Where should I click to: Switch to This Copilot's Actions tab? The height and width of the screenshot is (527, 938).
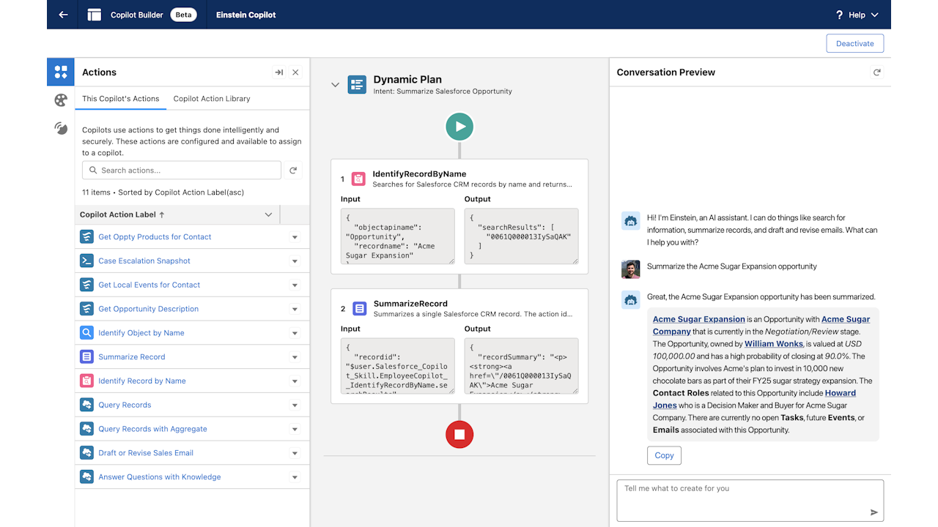(x=120, y=99)
